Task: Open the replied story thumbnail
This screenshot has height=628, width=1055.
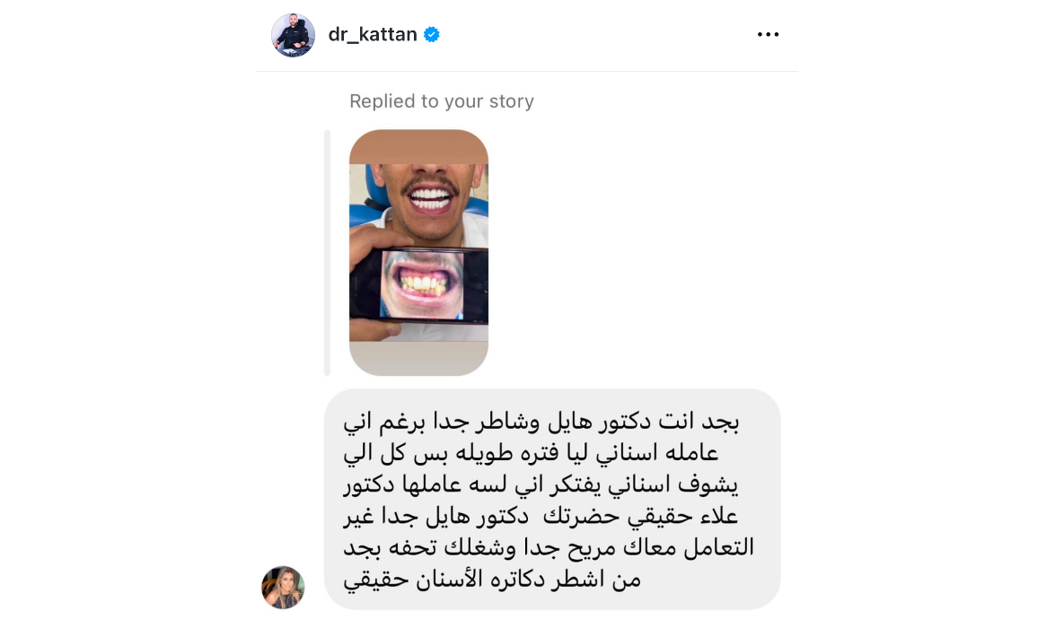Action: point(418,252)
